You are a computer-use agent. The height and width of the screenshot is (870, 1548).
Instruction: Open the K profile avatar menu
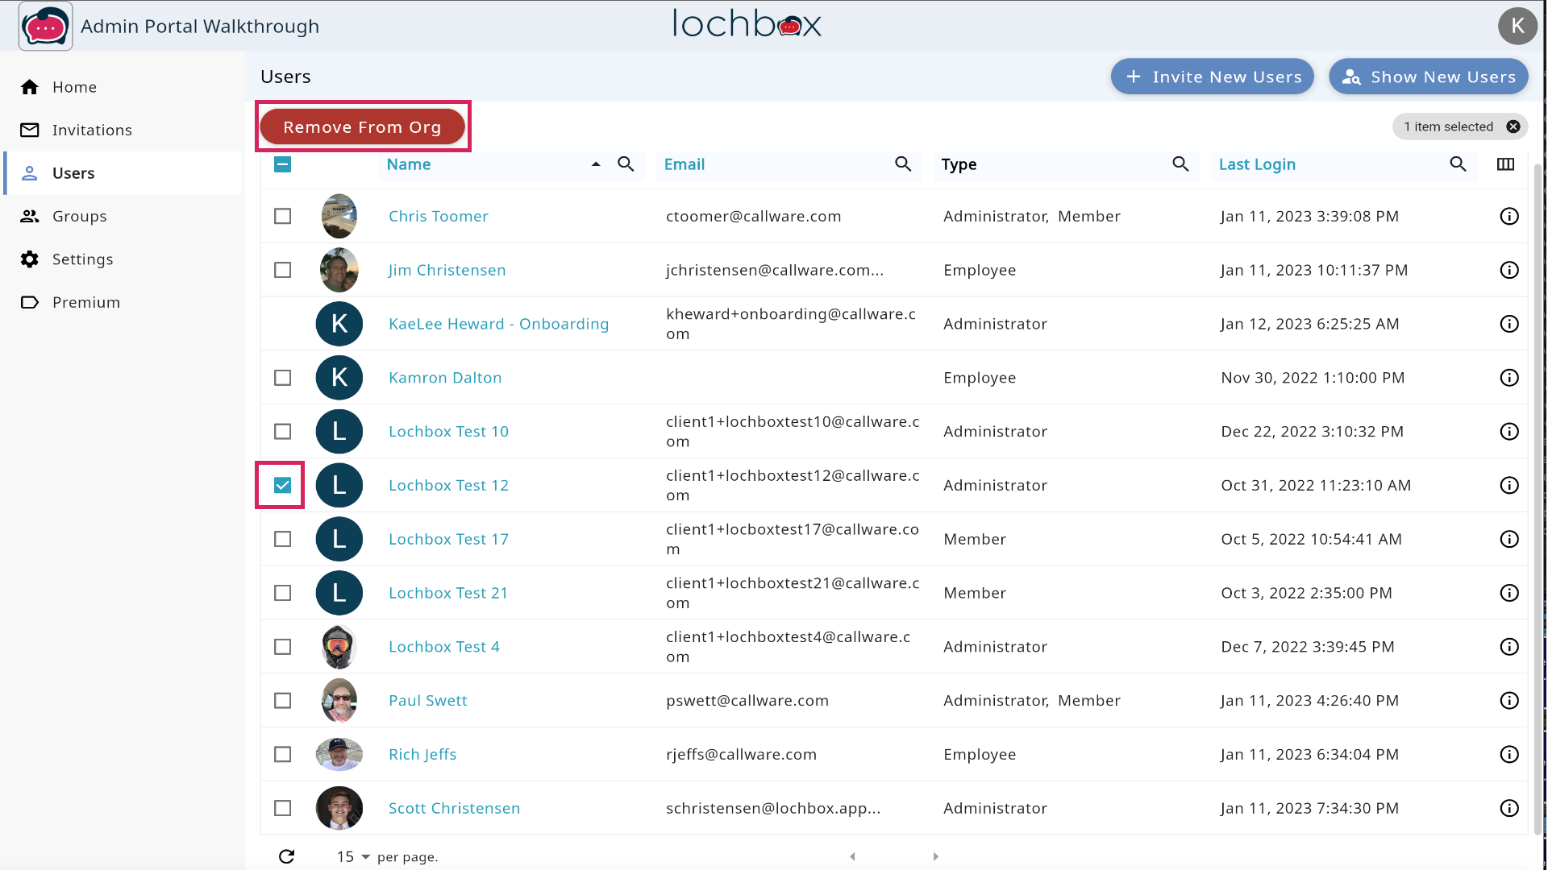click(x=1517, y=26)
